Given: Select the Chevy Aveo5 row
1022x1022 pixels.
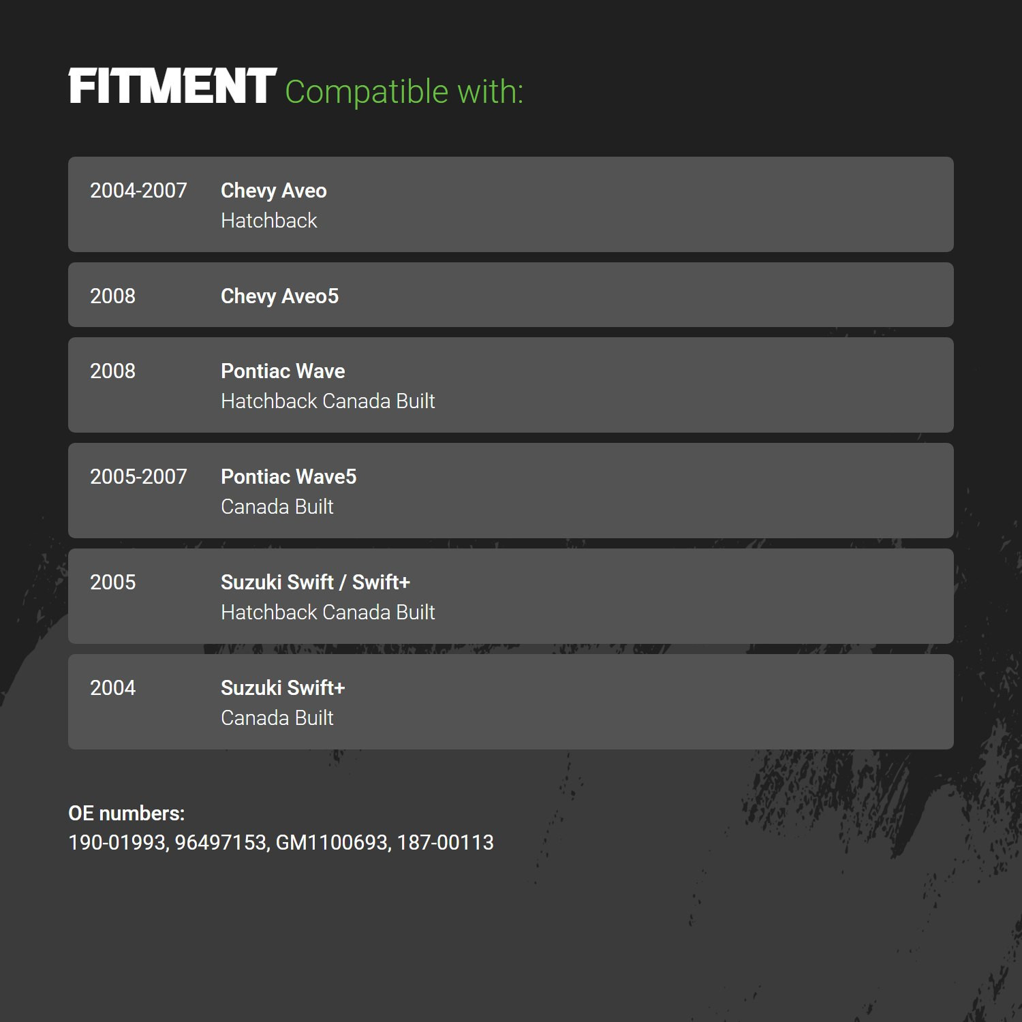Looking at the screenshot, I should pos(511,295).
